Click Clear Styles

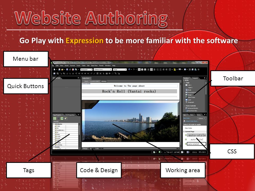coord(188,128)
